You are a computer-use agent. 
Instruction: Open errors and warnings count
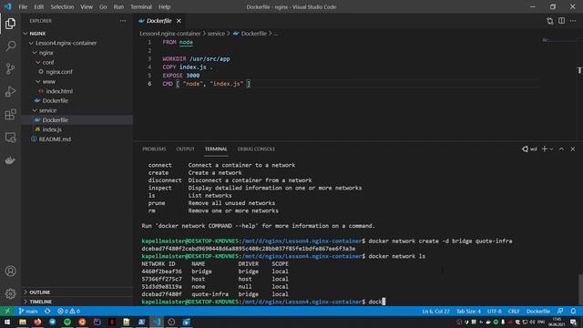(x=68, y=311)
